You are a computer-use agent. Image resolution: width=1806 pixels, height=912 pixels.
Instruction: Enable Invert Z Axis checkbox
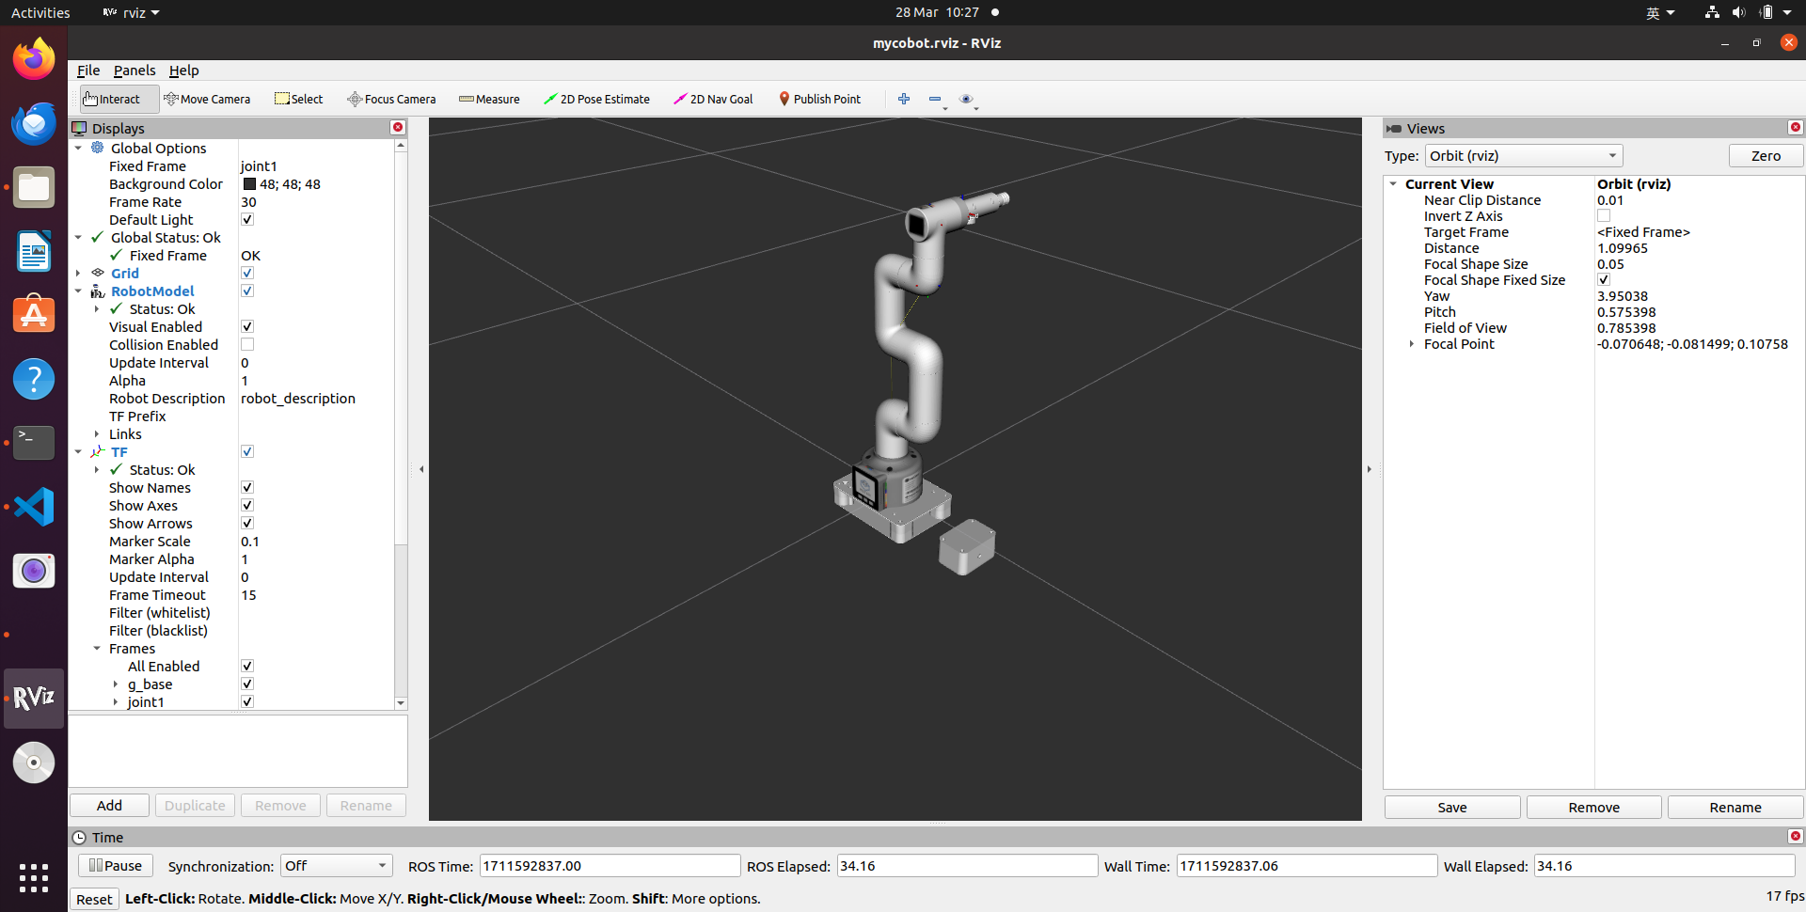tap(1604, 215)
